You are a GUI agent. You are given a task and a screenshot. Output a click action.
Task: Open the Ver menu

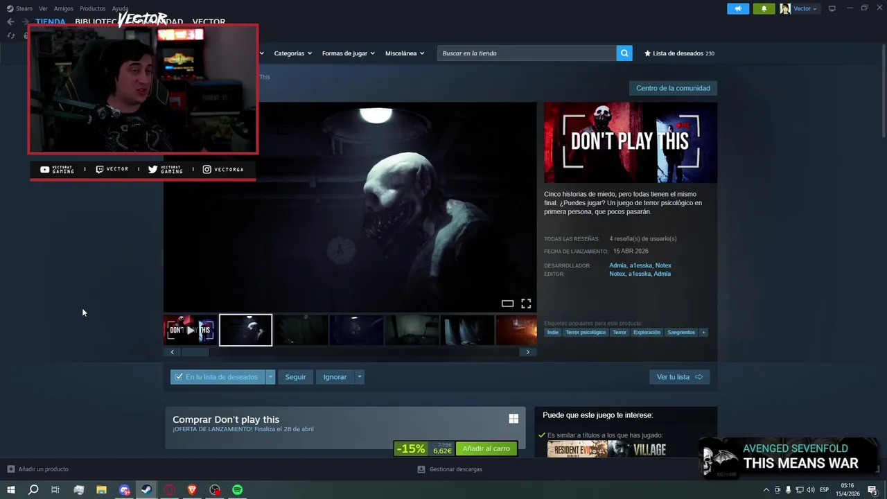(x=44, y=8)
